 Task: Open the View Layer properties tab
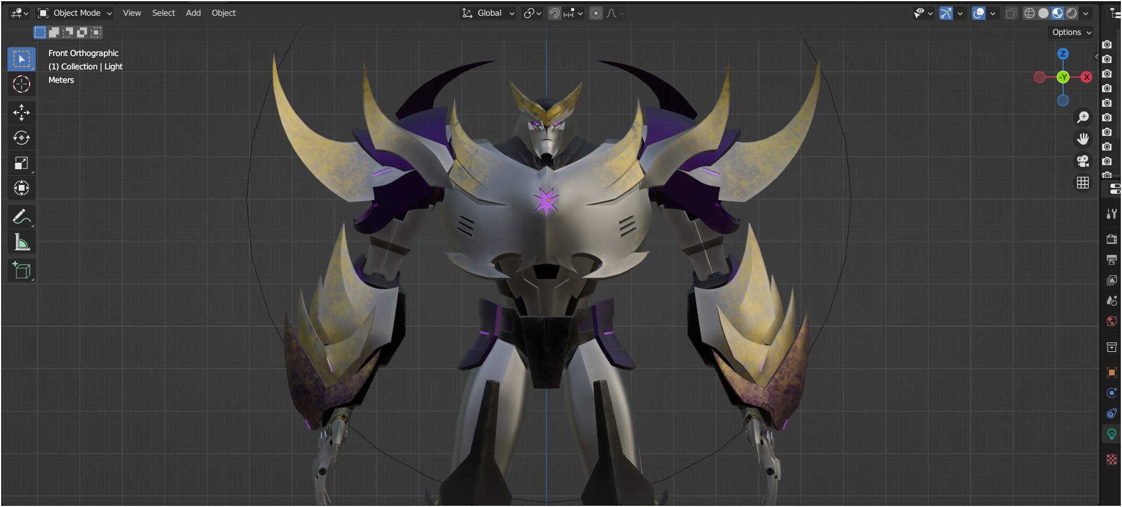1111,280
